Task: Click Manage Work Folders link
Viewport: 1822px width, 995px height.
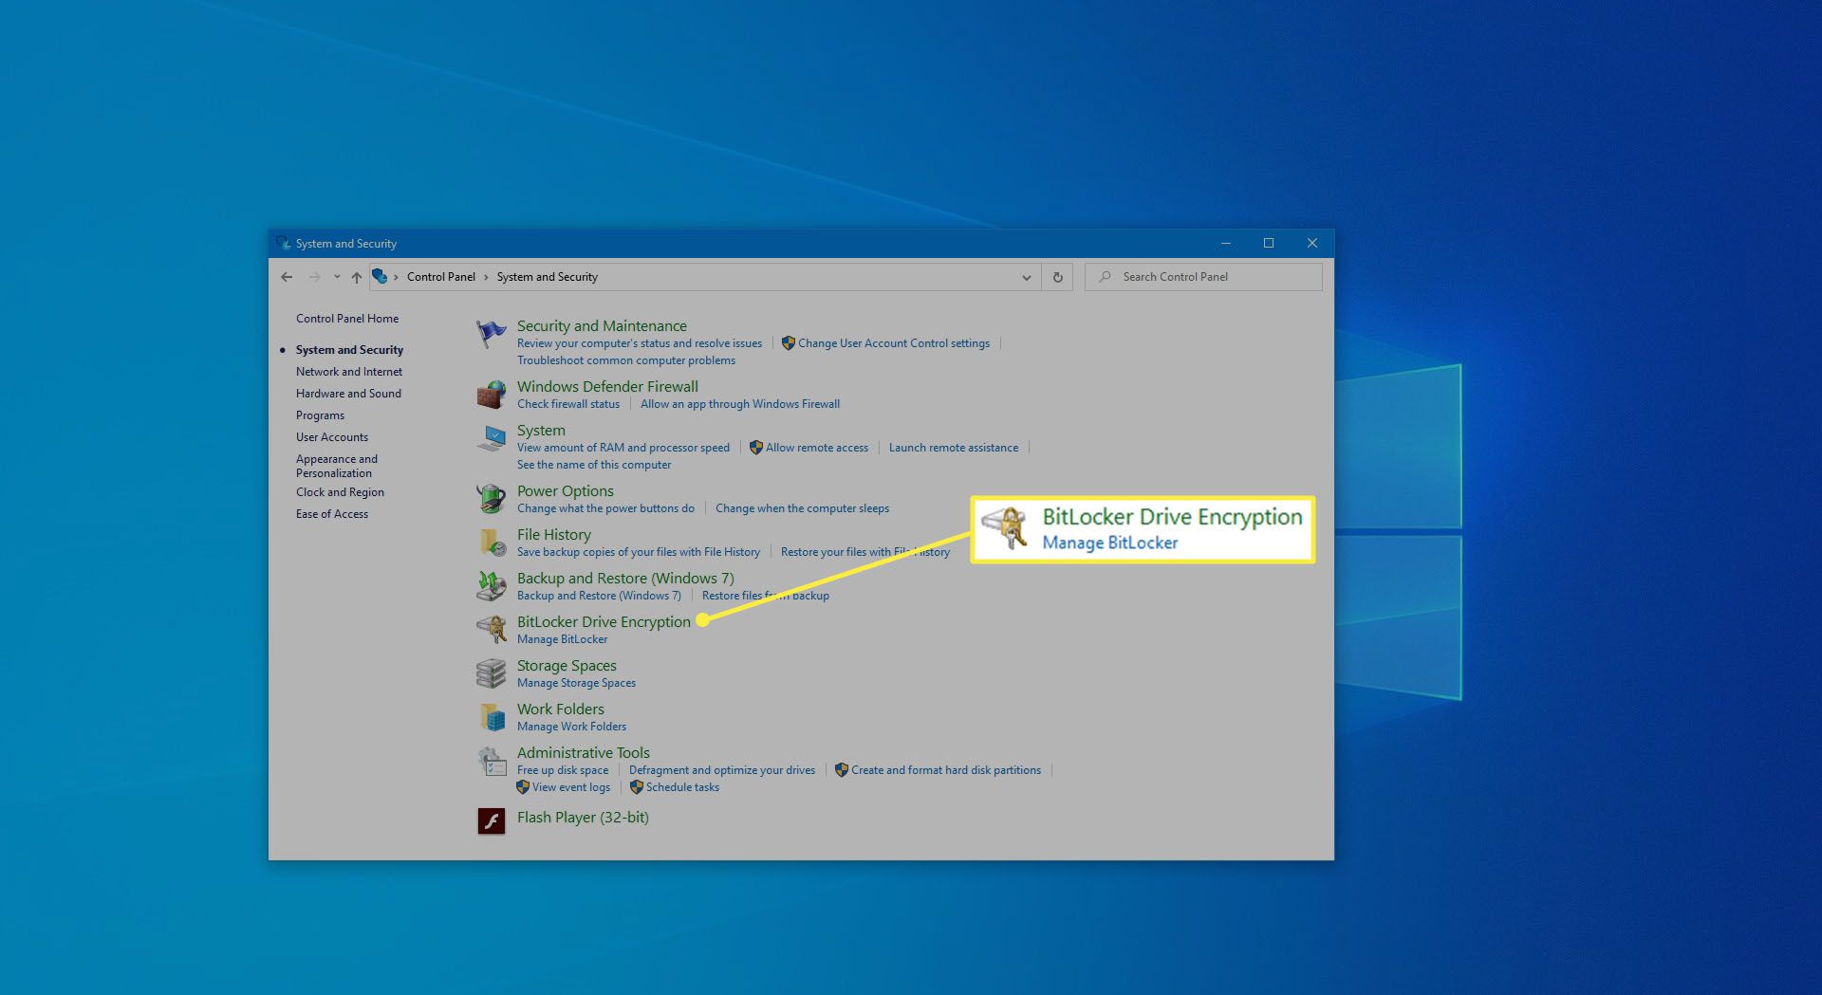Action: click(x=571, y=727)
